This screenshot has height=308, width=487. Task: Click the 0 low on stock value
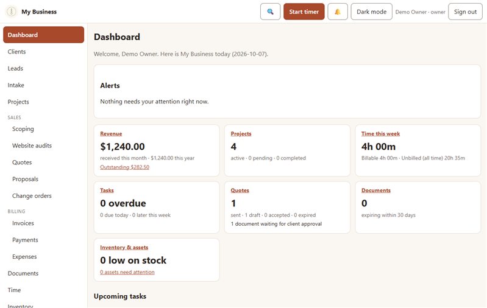coord(133,261)
